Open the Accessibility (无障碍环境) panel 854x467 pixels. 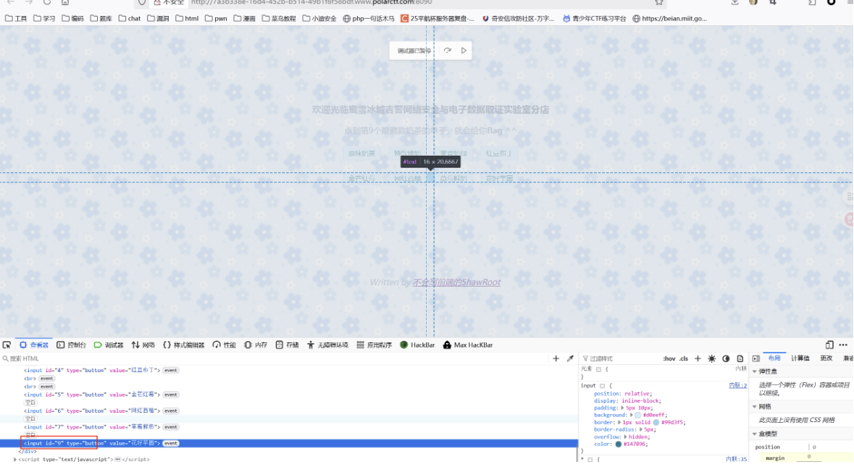tap(327, 345)
